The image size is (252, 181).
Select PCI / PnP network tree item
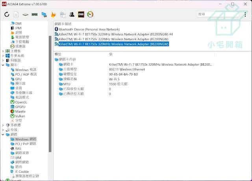[23, 144]
